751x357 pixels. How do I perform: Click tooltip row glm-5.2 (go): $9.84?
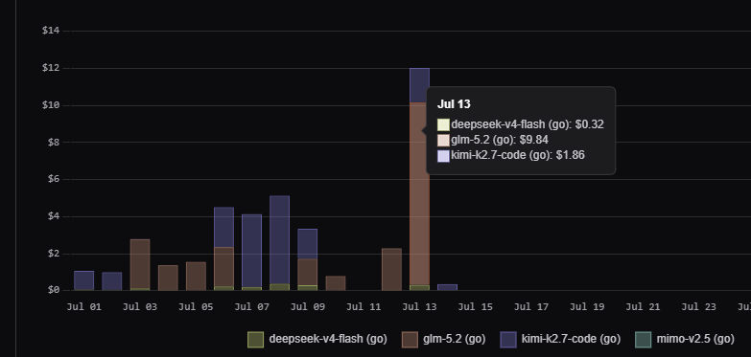tap(492, 140)
